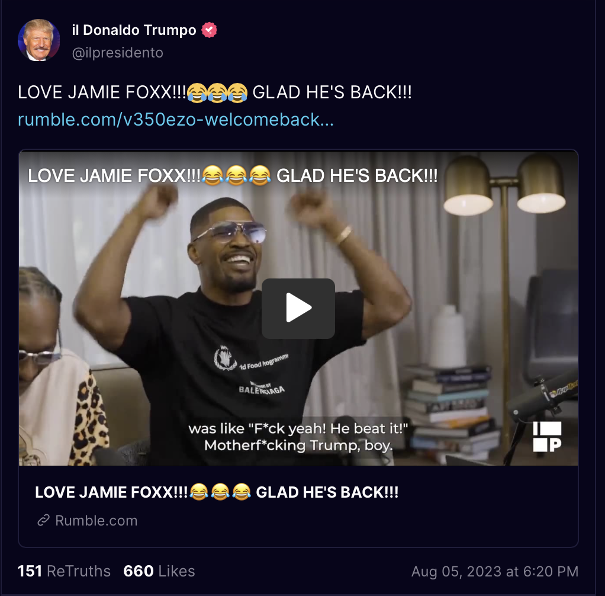Open the il Donaldo Trumpo display name
The image size is (605, 596).
(134, 30)
